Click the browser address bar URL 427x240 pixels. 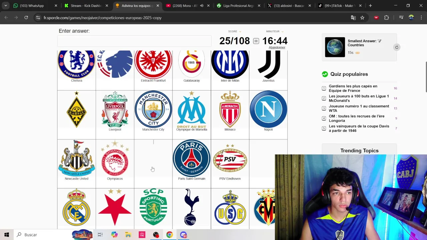coord(102,18)
